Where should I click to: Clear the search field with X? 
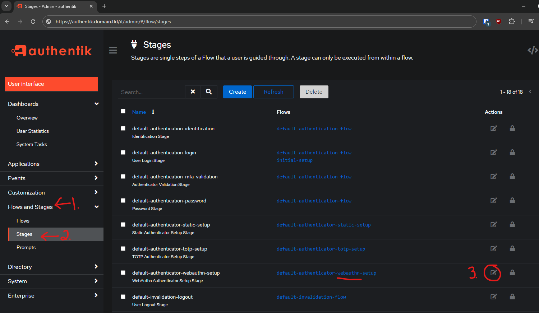click(x=193, y=92)
